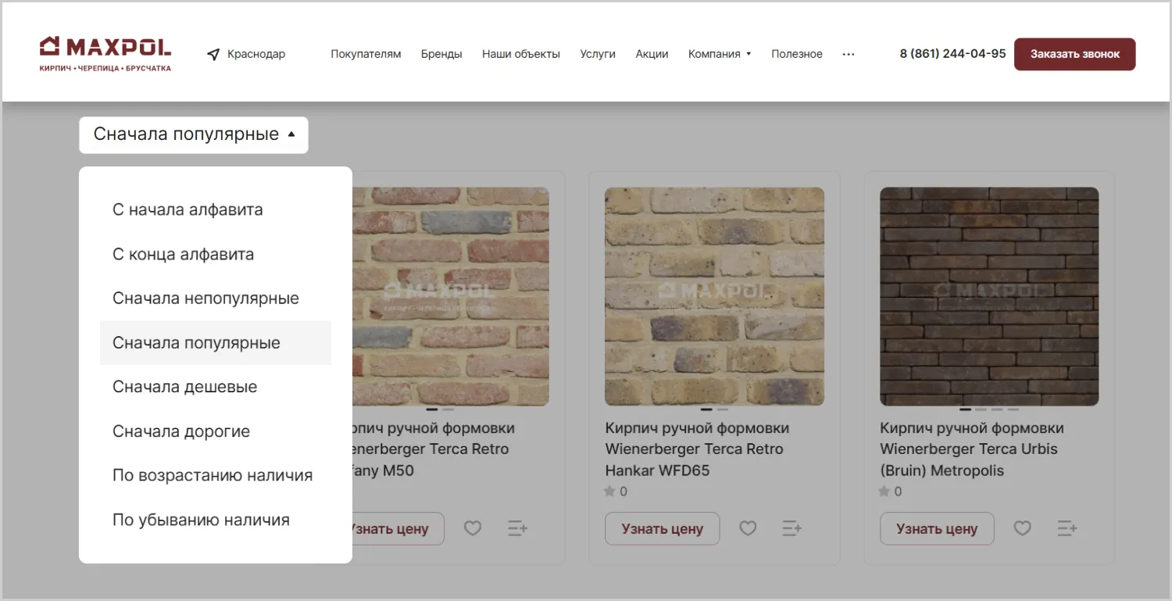Image resolution: width=1172 pixels, height=601 pixels.
Task: Open Terca Urbis (Bruin) Metropolis product title
Action: [x=972, y=449]
